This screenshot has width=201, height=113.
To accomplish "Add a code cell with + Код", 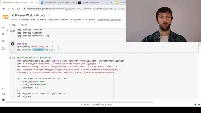I will 12,25.
